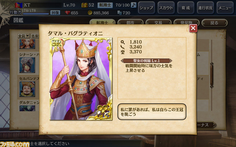Open the ショップ shop menu

click(x=146, y=8)
